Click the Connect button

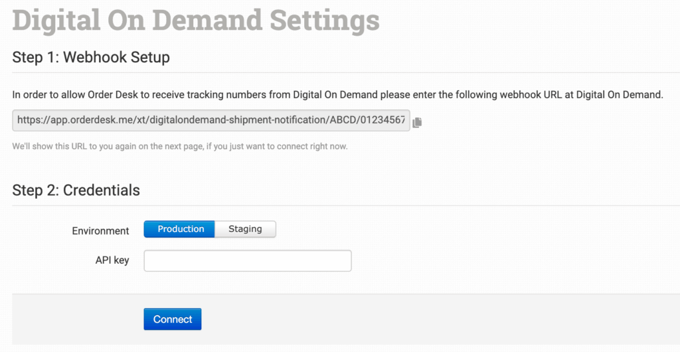click(173, 319)
